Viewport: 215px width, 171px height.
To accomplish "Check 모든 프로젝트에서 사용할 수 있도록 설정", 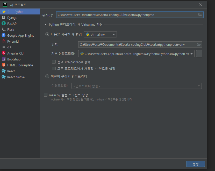I will tap(54, 68).
